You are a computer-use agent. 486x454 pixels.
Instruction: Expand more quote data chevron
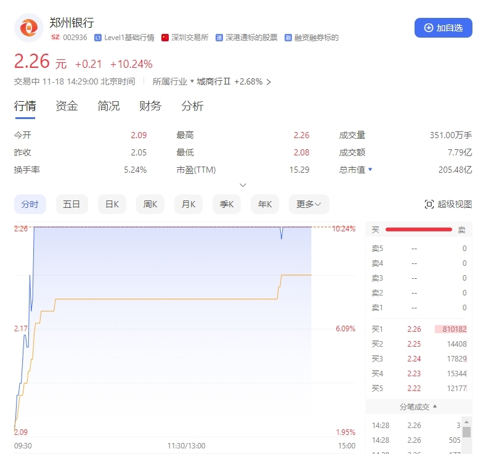pyautogui.click(x=243, y=185)
